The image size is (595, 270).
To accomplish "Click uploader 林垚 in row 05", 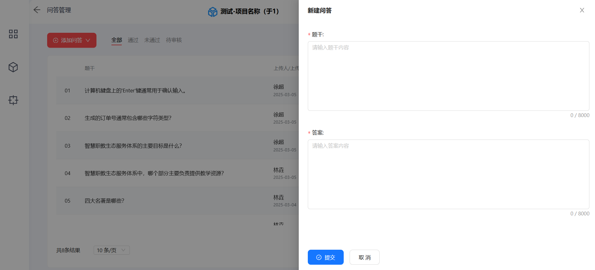I will [279, 197].
